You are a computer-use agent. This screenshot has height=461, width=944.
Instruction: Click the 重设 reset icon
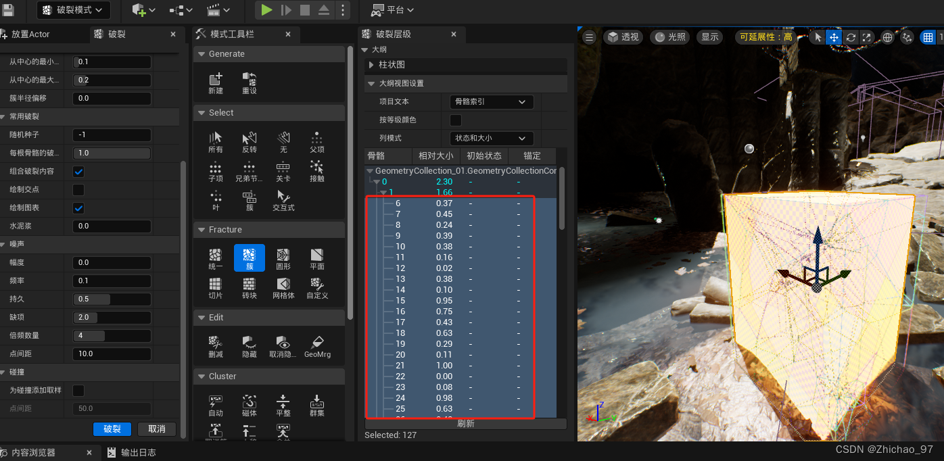click(250, 83)
